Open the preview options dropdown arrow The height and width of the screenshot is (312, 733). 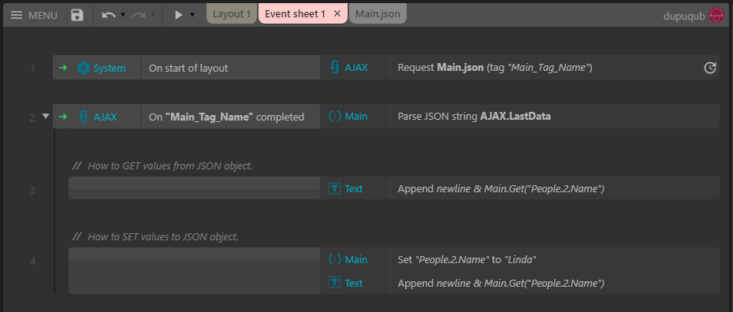(x=192, y=15)
